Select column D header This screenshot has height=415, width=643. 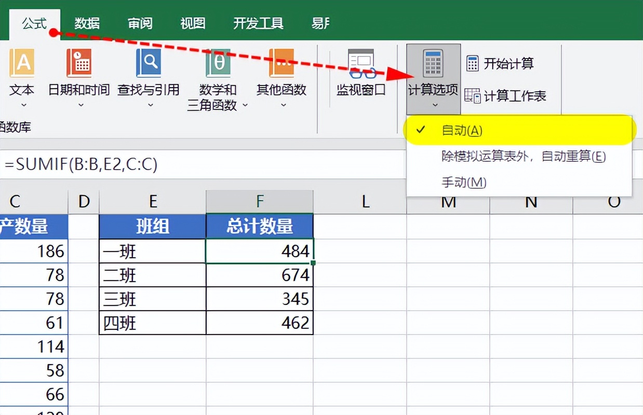[x=84, y=201]
